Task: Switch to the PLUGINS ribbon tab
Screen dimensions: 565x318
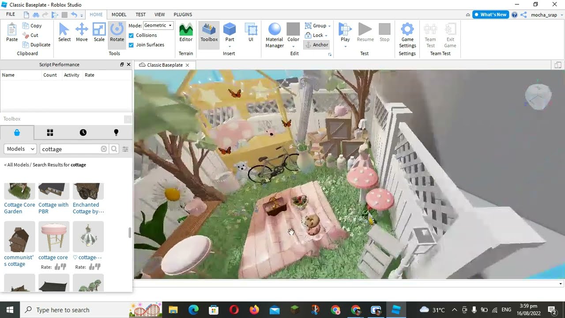Action: [x=183, y=15]
